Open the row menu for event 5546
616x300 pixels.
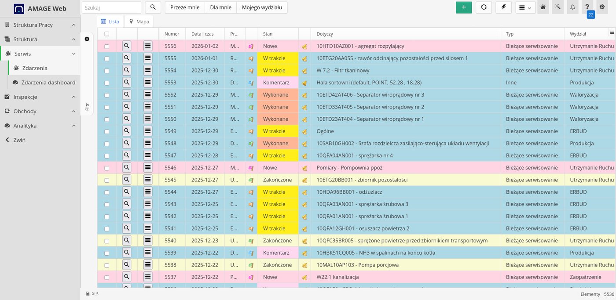pyautogui.click(x=148, y=167)
